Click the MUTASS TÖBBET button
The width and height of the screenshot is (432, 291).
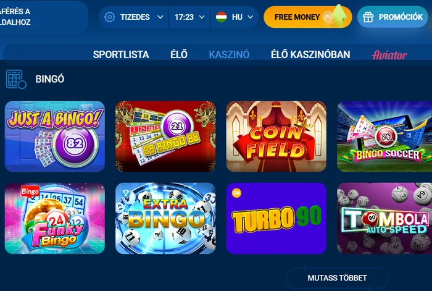tap(337, 278)
